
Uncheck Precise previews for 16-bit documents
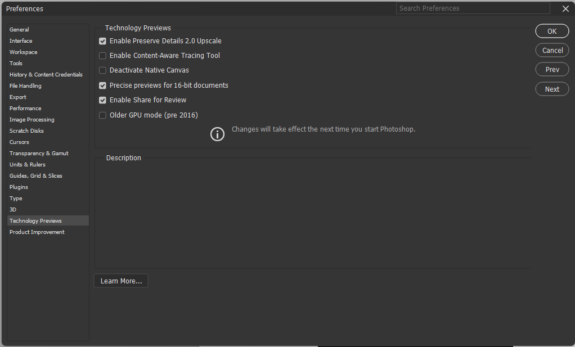102,85
